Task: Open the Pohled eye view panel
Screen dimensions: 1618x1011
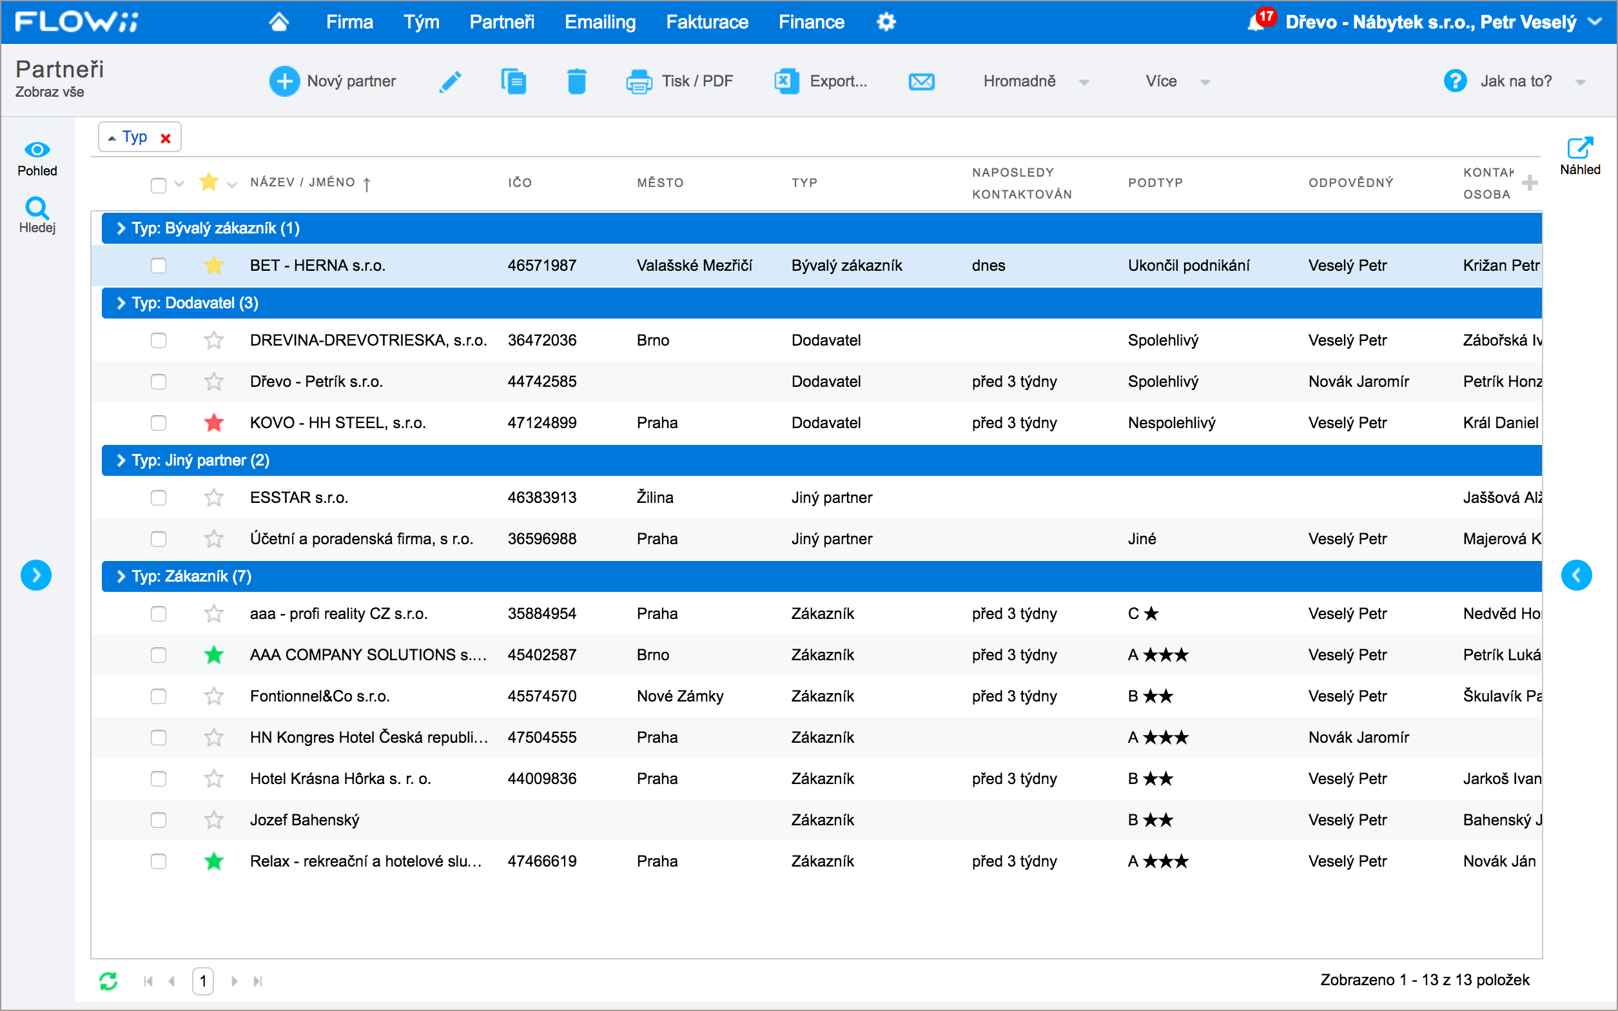Action: point(37,158)
